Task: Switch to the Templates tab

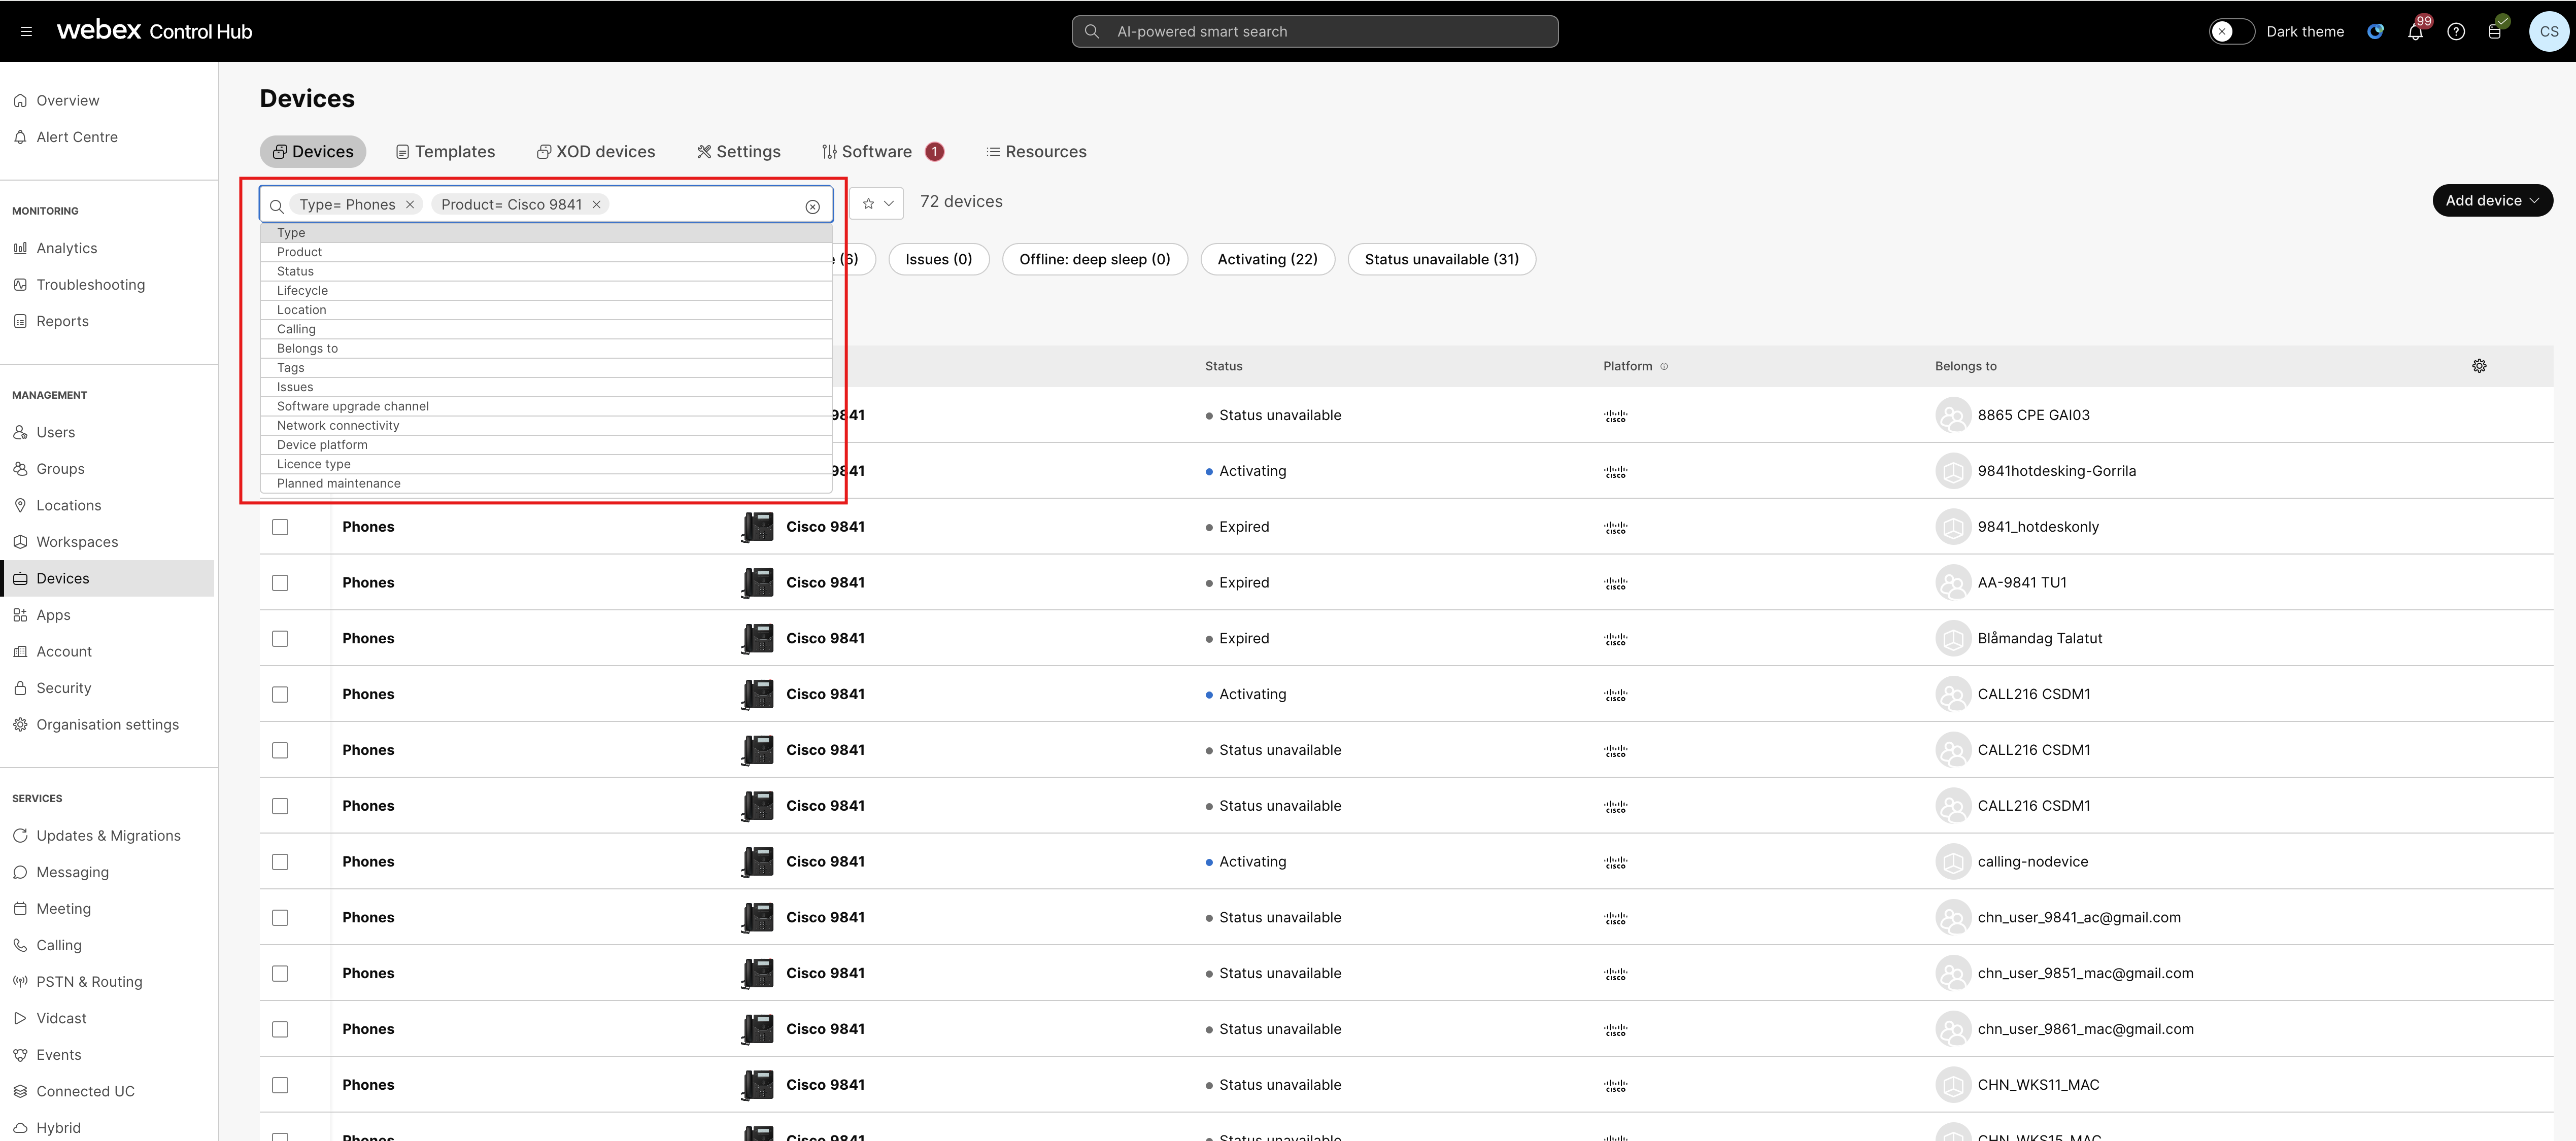Action: [x=445, y=152]
